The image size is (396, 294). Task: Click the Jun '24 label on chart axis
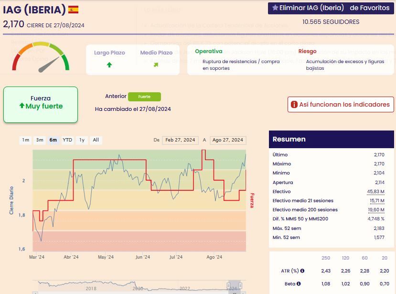pos(143,257)
